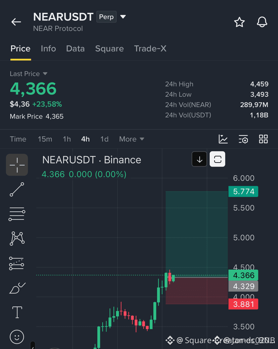Open the grid layout icon
The width and height of the screenshot is (278, 349).
pyautogui.click(x=263, y=139)
